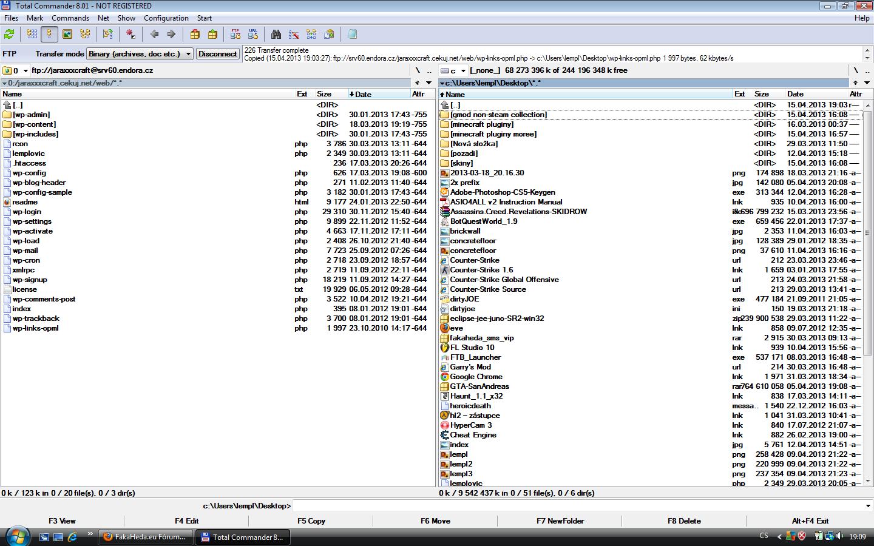The width and height of the screenshot is (874, 546).
Task: Open the Commands menu
Action: tap(70, 18)
